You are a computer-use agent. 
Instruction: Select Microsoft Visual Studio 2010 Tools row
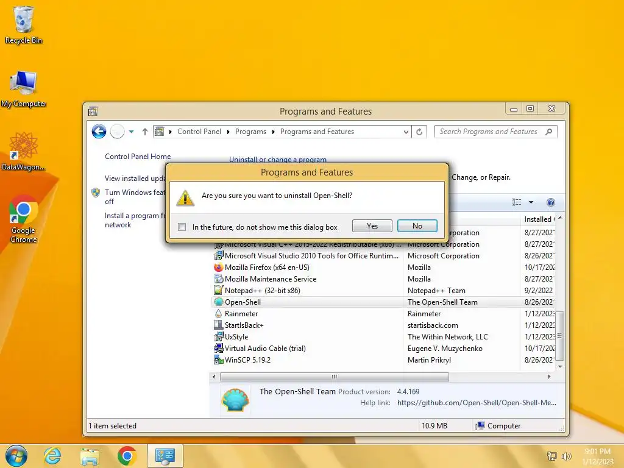coord(384,255)
